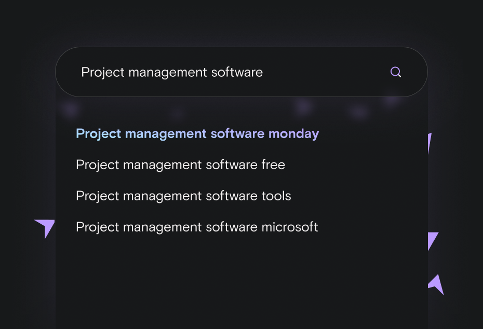Focus the Project management software search field
483x329 pixels.
tap(241, 72)
